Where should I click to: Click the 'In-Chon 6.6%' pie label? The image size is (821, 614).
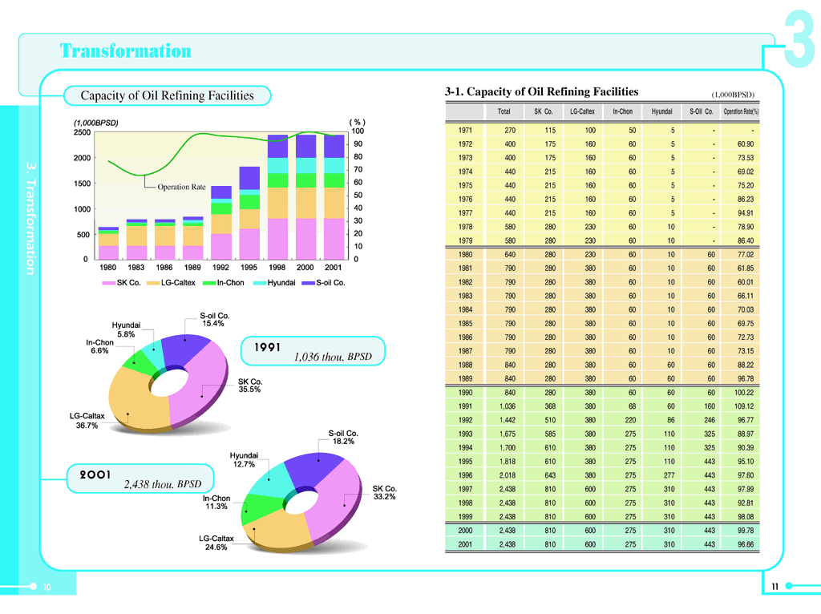coord(99,346)
